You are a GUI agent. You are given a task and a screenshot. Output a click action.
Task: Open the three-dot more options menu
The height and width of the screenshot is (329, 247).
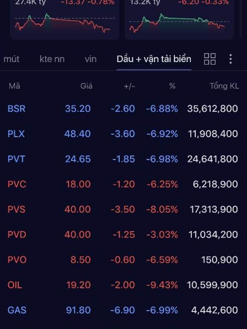tap(231, 59)
